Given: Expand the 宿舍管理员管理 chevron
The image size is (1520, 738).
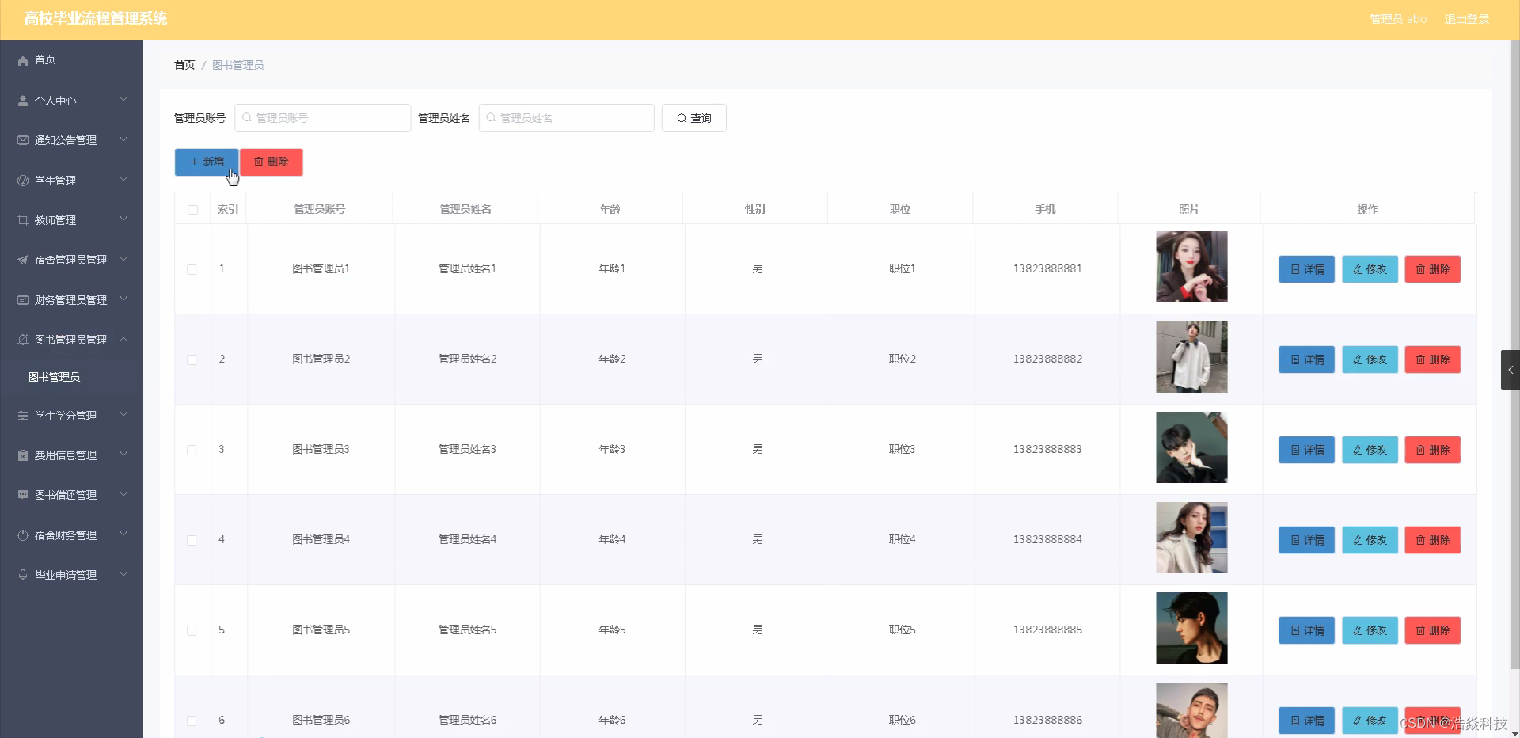Looking at the screenshot, I should (x=123, y=259).
